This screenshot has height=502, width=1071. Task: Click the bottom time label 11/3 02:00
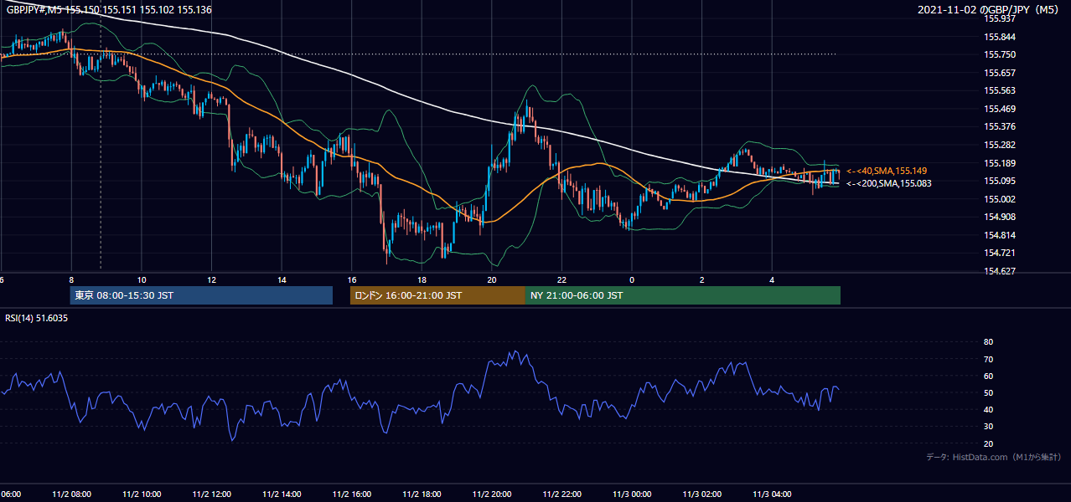tap(702, 494)
